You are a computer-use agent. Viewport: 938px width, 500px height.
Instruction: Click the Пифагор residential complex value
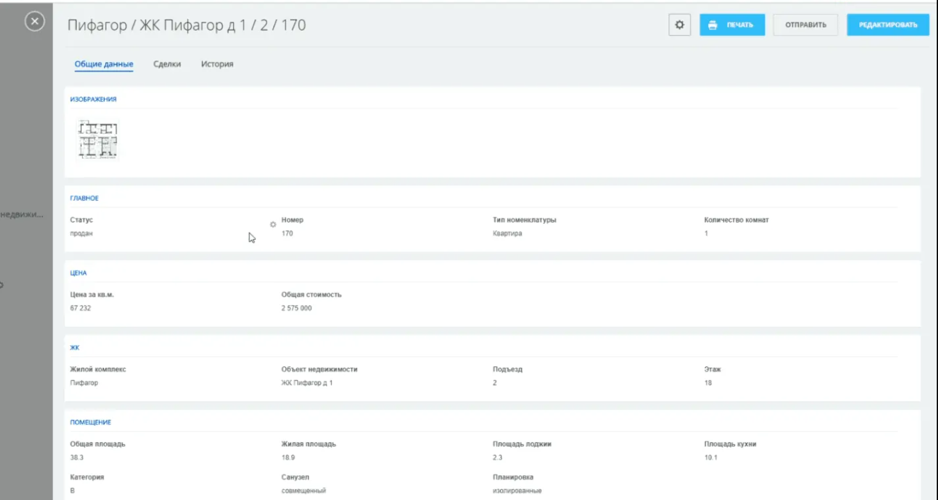coord(84,383)
